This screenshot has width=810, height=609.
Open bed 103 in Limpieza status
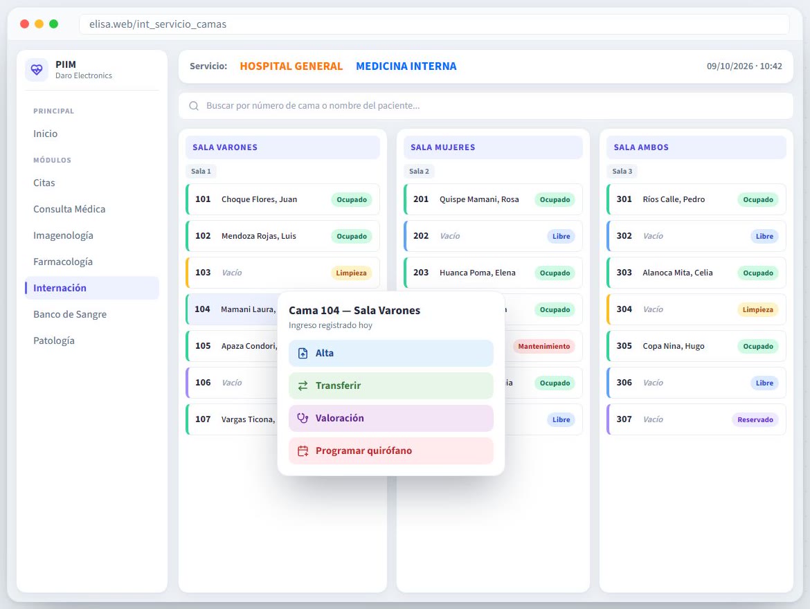click(x=282, y=273)
